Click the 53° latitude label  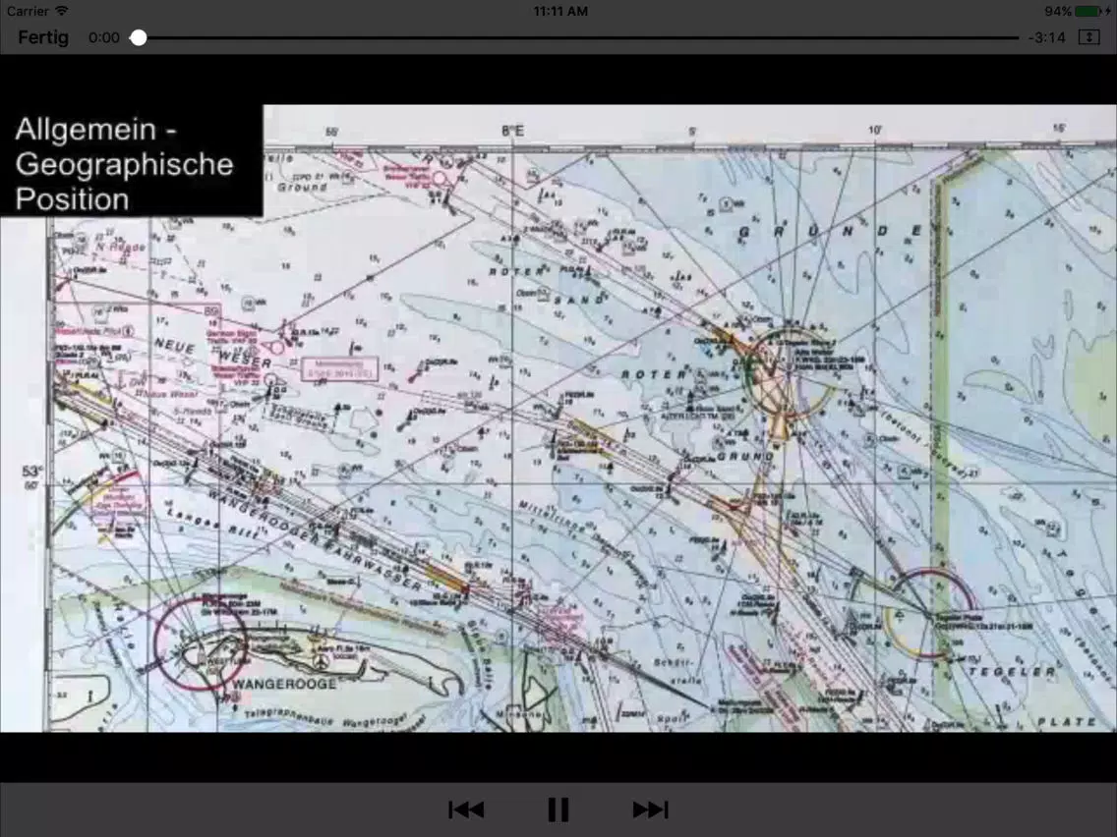click(x=32, y=472)
